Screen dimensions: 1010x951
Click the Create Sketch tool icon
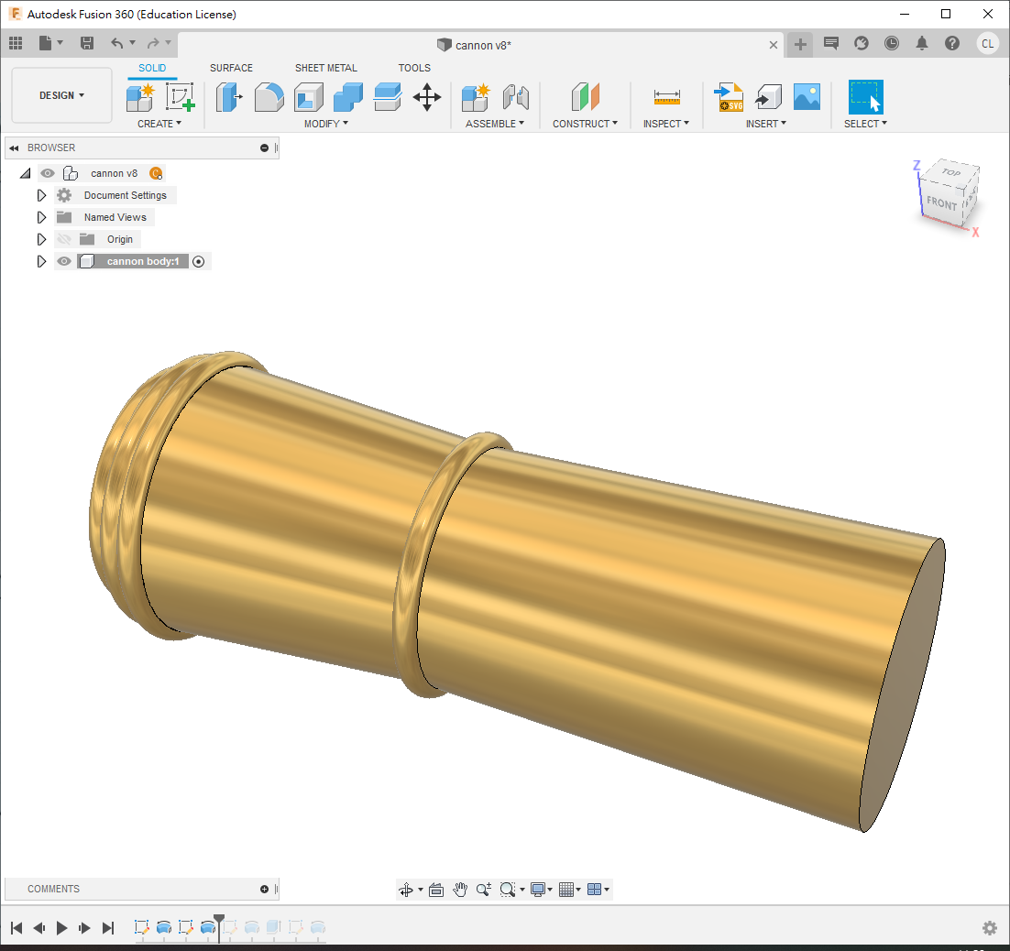[x=180, y=96]
